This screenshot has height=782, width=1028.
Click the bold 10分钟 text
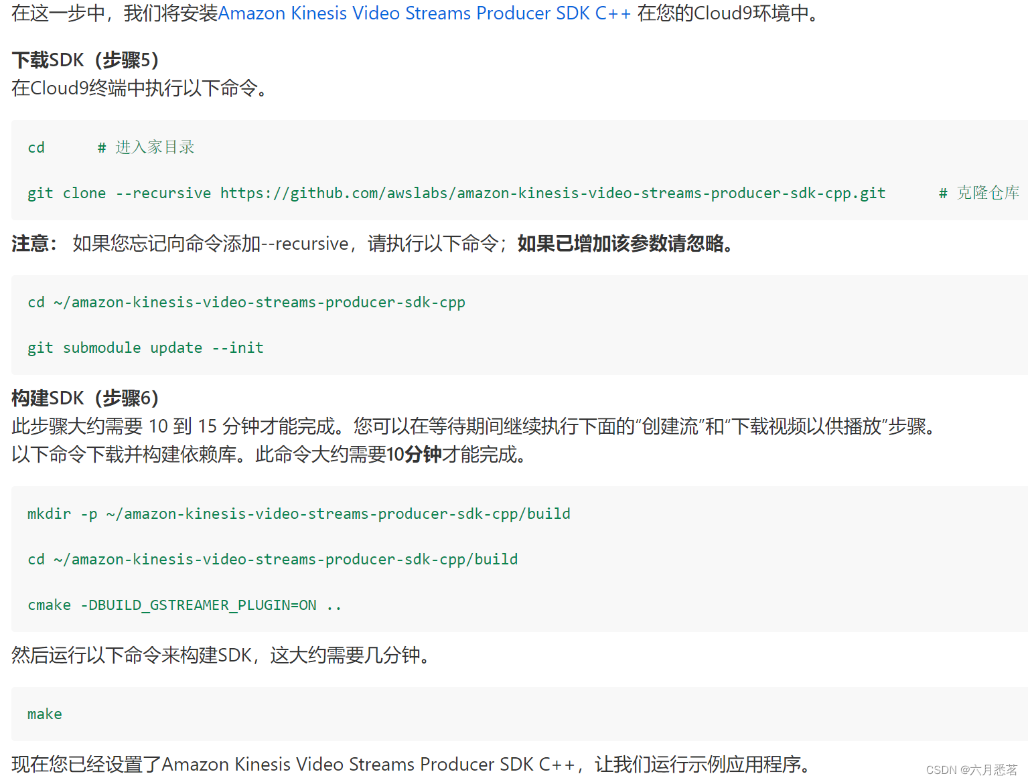click(x=413, y=455)
